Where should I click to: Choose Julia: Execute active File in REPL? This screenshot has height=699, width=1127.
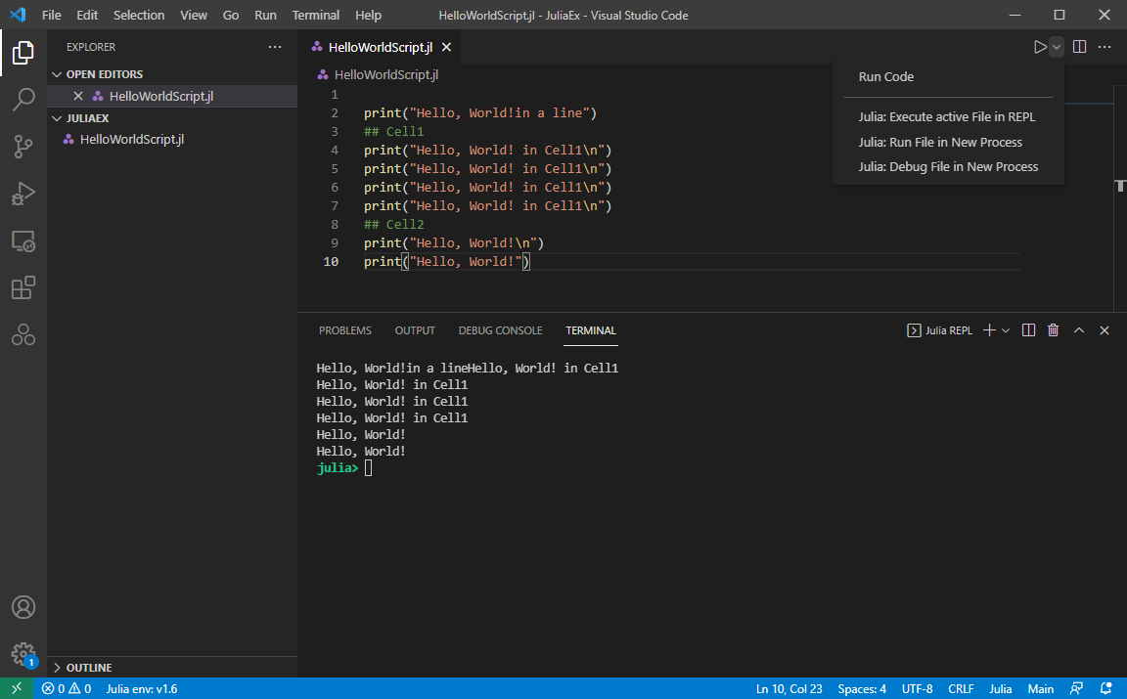(948, 117)
